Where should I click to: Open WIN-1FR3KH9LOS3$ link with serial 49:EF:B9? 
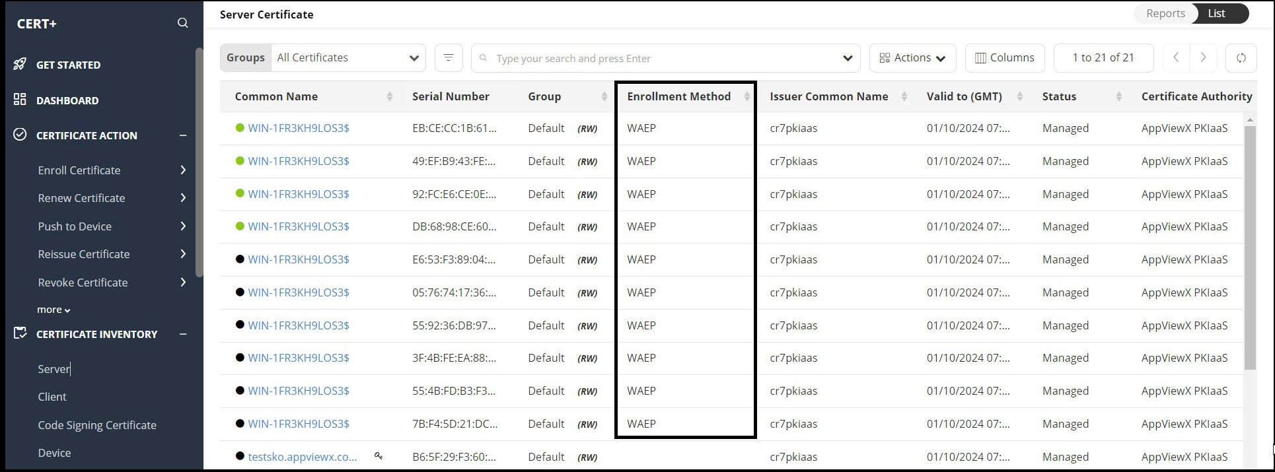tap(299, 161)
